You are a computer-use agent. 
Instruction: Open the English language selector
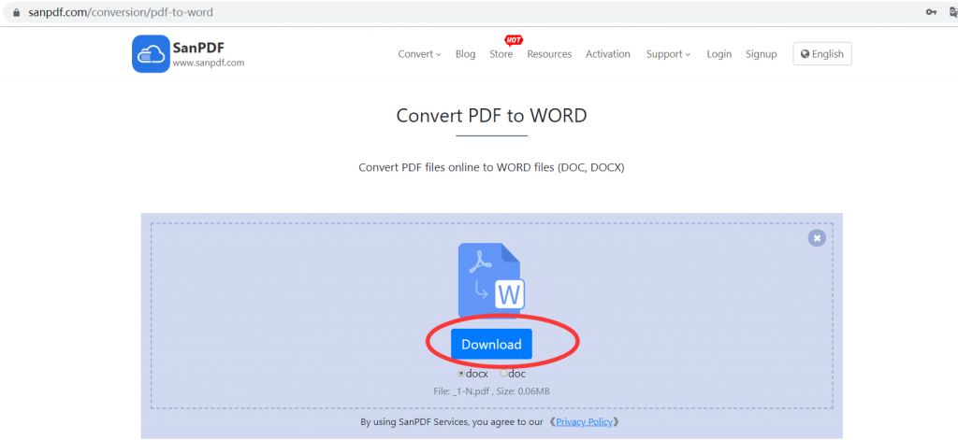(x=821, y=53)
